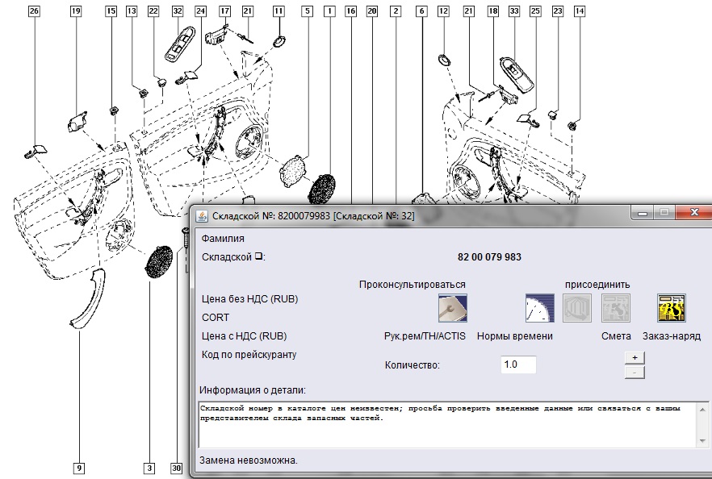Open the Заказ-наряд work order icon
Screen dimensions: 712x479
[671, 307]
